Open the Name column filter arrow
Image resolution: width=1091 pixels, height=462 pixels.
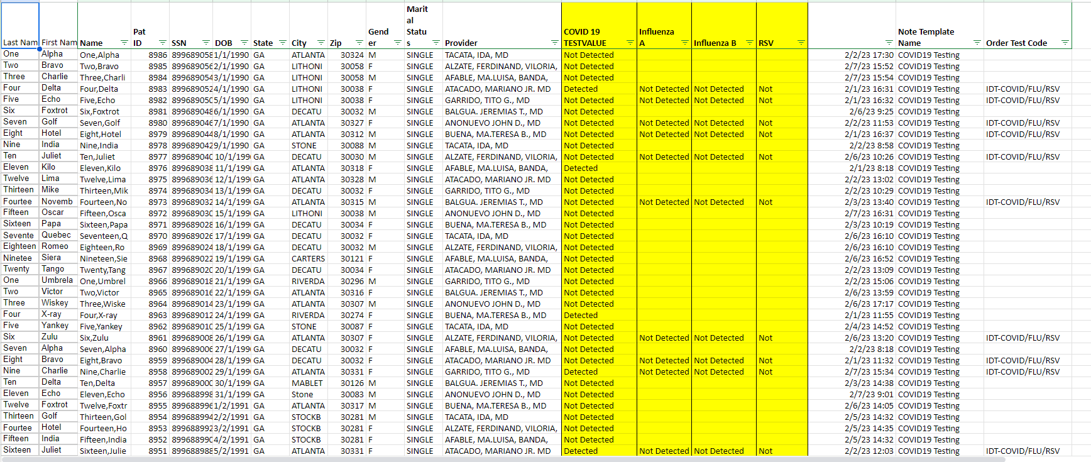(124, 43)
